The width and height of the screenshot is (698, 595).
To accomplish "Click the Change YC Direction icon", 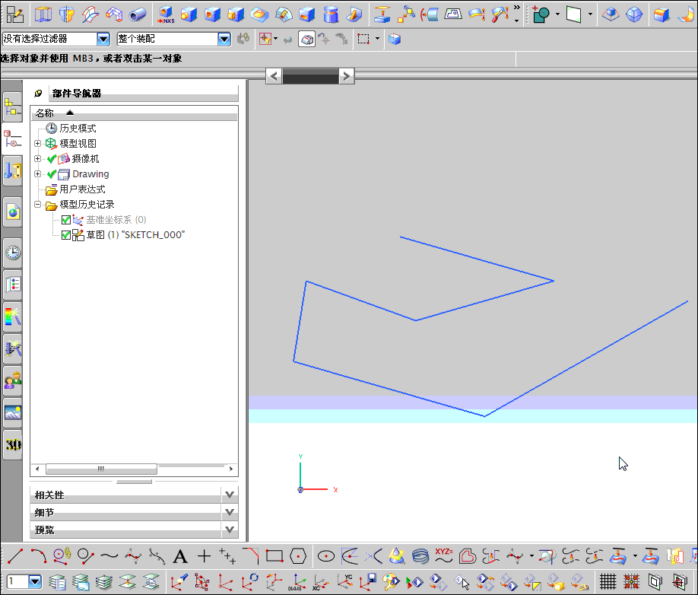I will [x=344, y=581].
